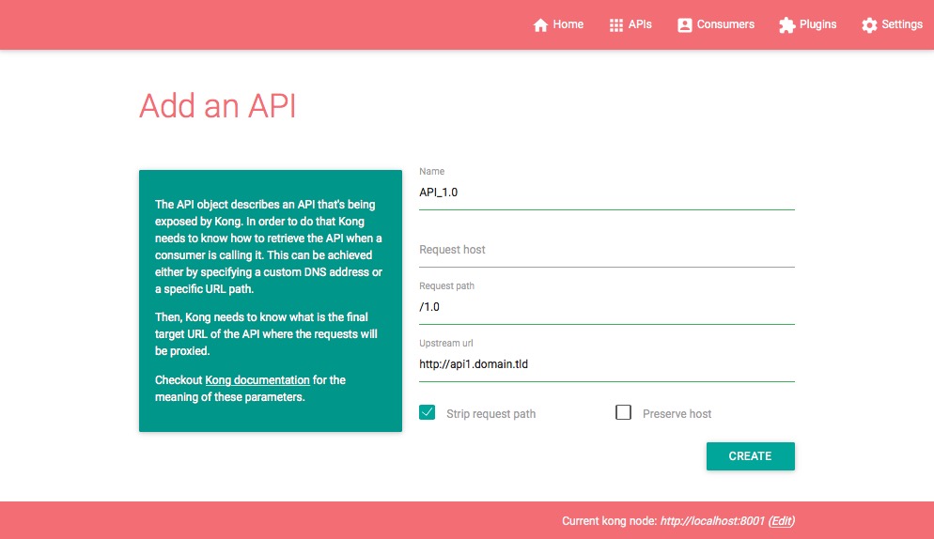Click the Settings gear icon
Image resolution: width=934 pixels, height=539 pixels.
pos(869,25)
